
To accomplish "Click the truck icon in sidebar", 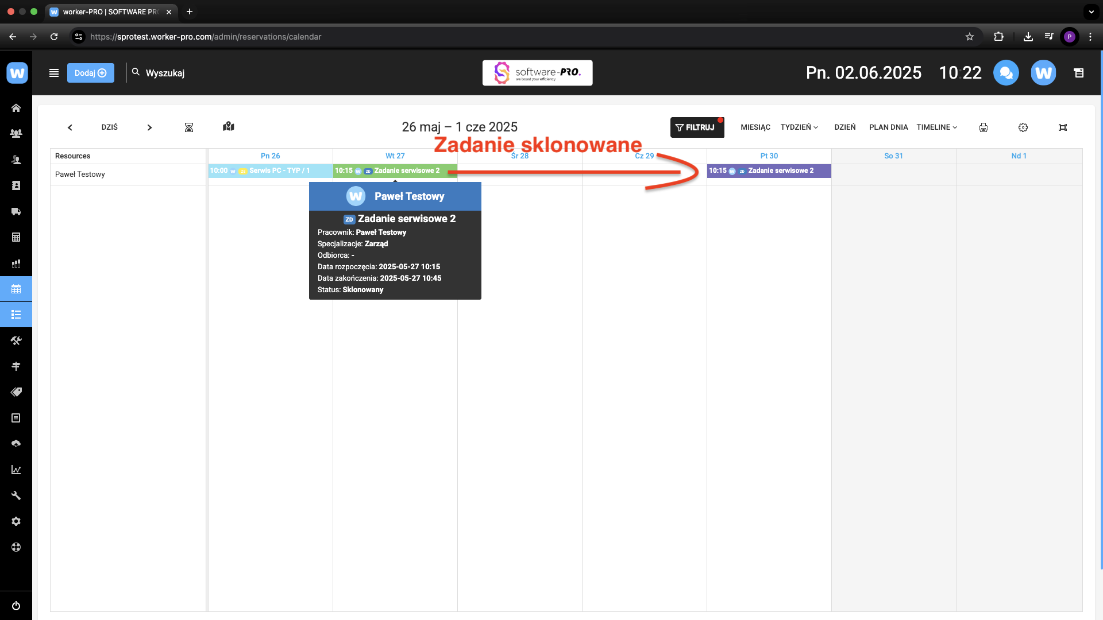I will click(16, 212).
